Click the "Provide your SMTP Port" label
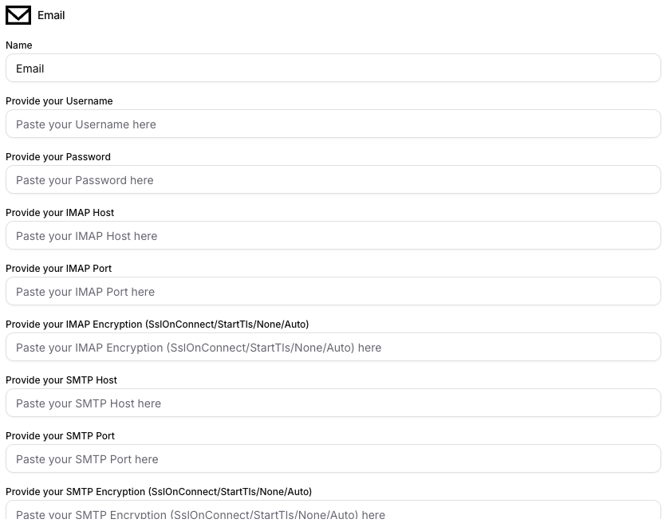 pos(59,436)
